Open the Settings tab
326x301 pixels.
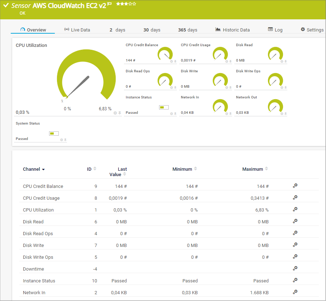312,30
